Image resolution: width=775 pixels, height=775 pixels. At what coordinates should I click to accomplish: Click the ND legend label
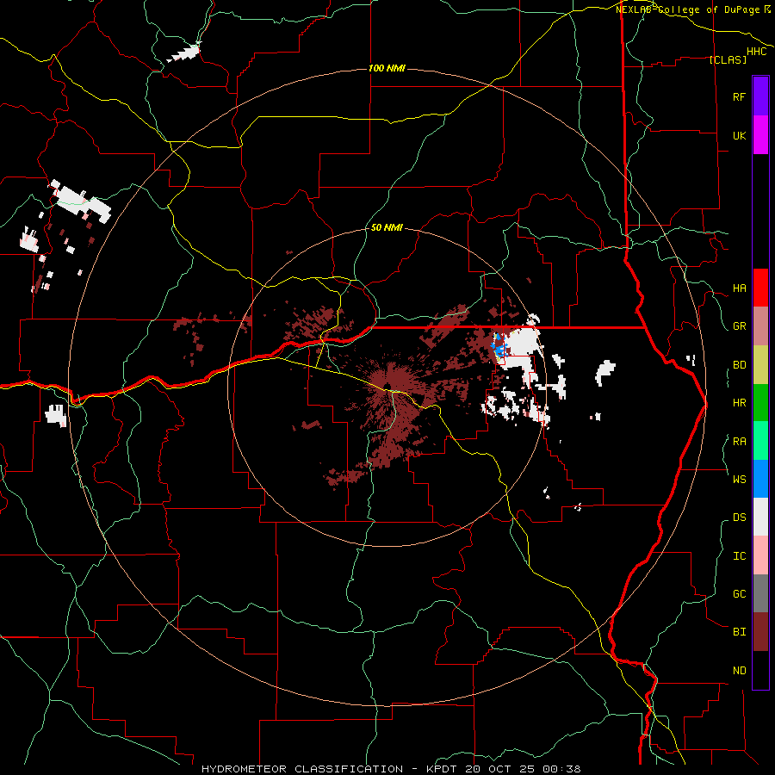pos(739,670)
